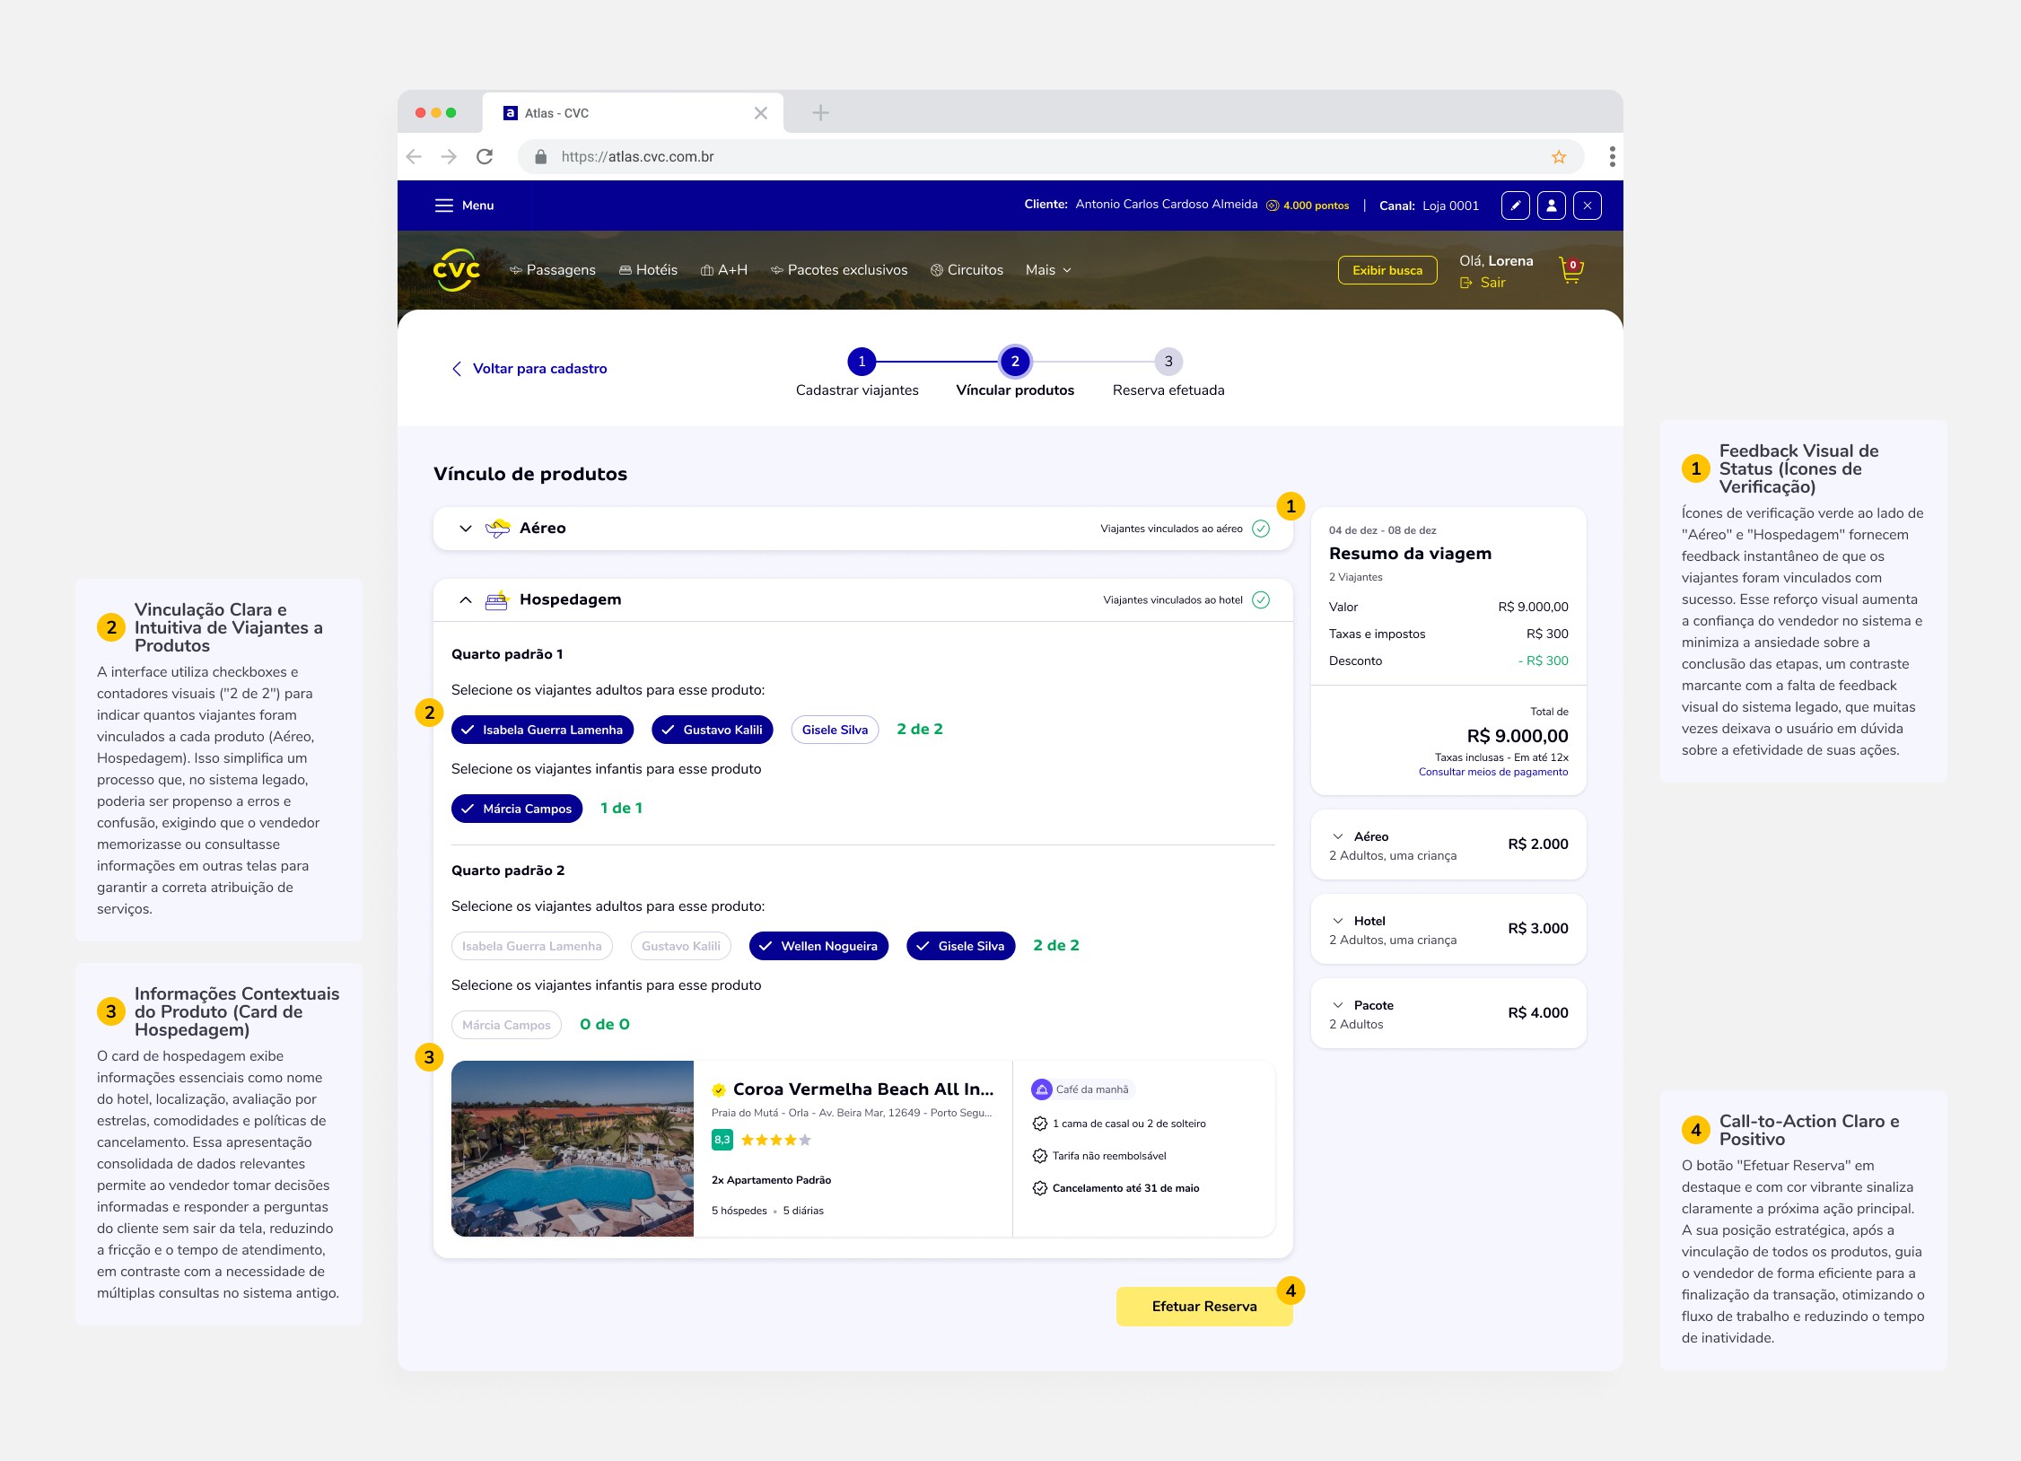Open Consultar meios de pagamento link

(1493, 772)
